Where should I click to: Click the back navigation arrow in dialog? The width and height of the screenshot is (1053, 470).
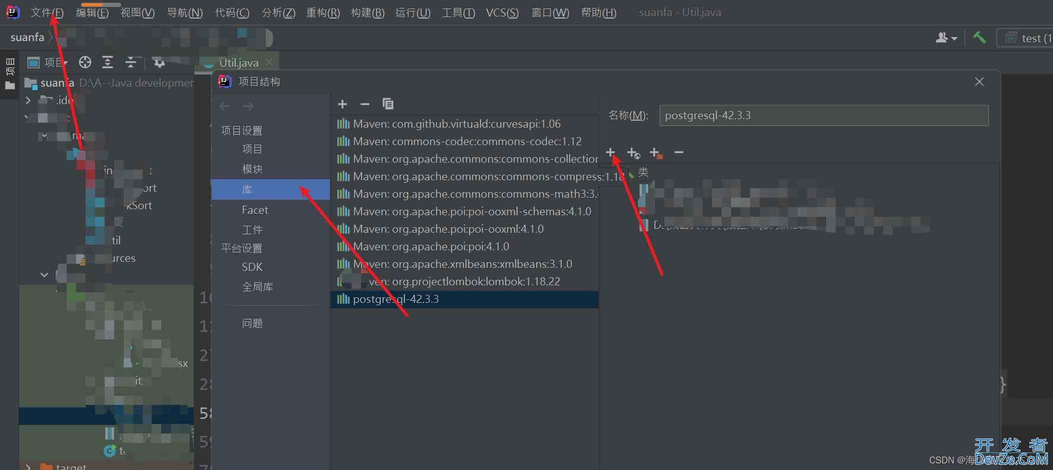(225, 106)
